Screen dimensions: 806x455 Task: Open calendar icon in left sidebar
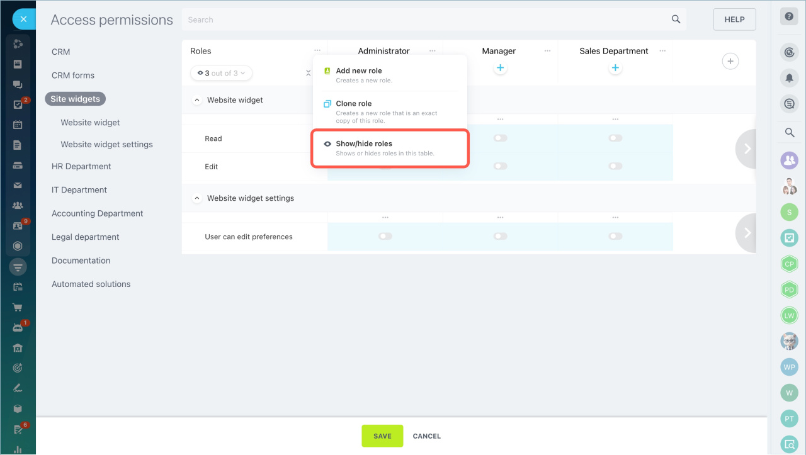18,125
